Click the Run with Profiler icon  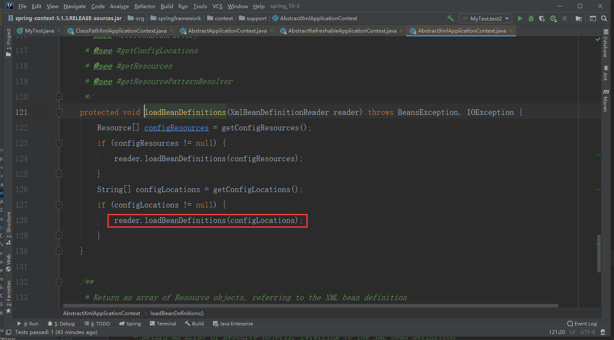coord(553,18)
